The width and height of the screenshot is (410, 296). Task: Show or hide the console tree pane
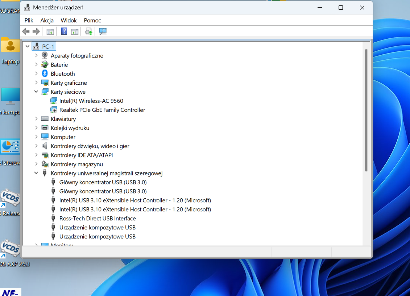click(x=50, y=31)
